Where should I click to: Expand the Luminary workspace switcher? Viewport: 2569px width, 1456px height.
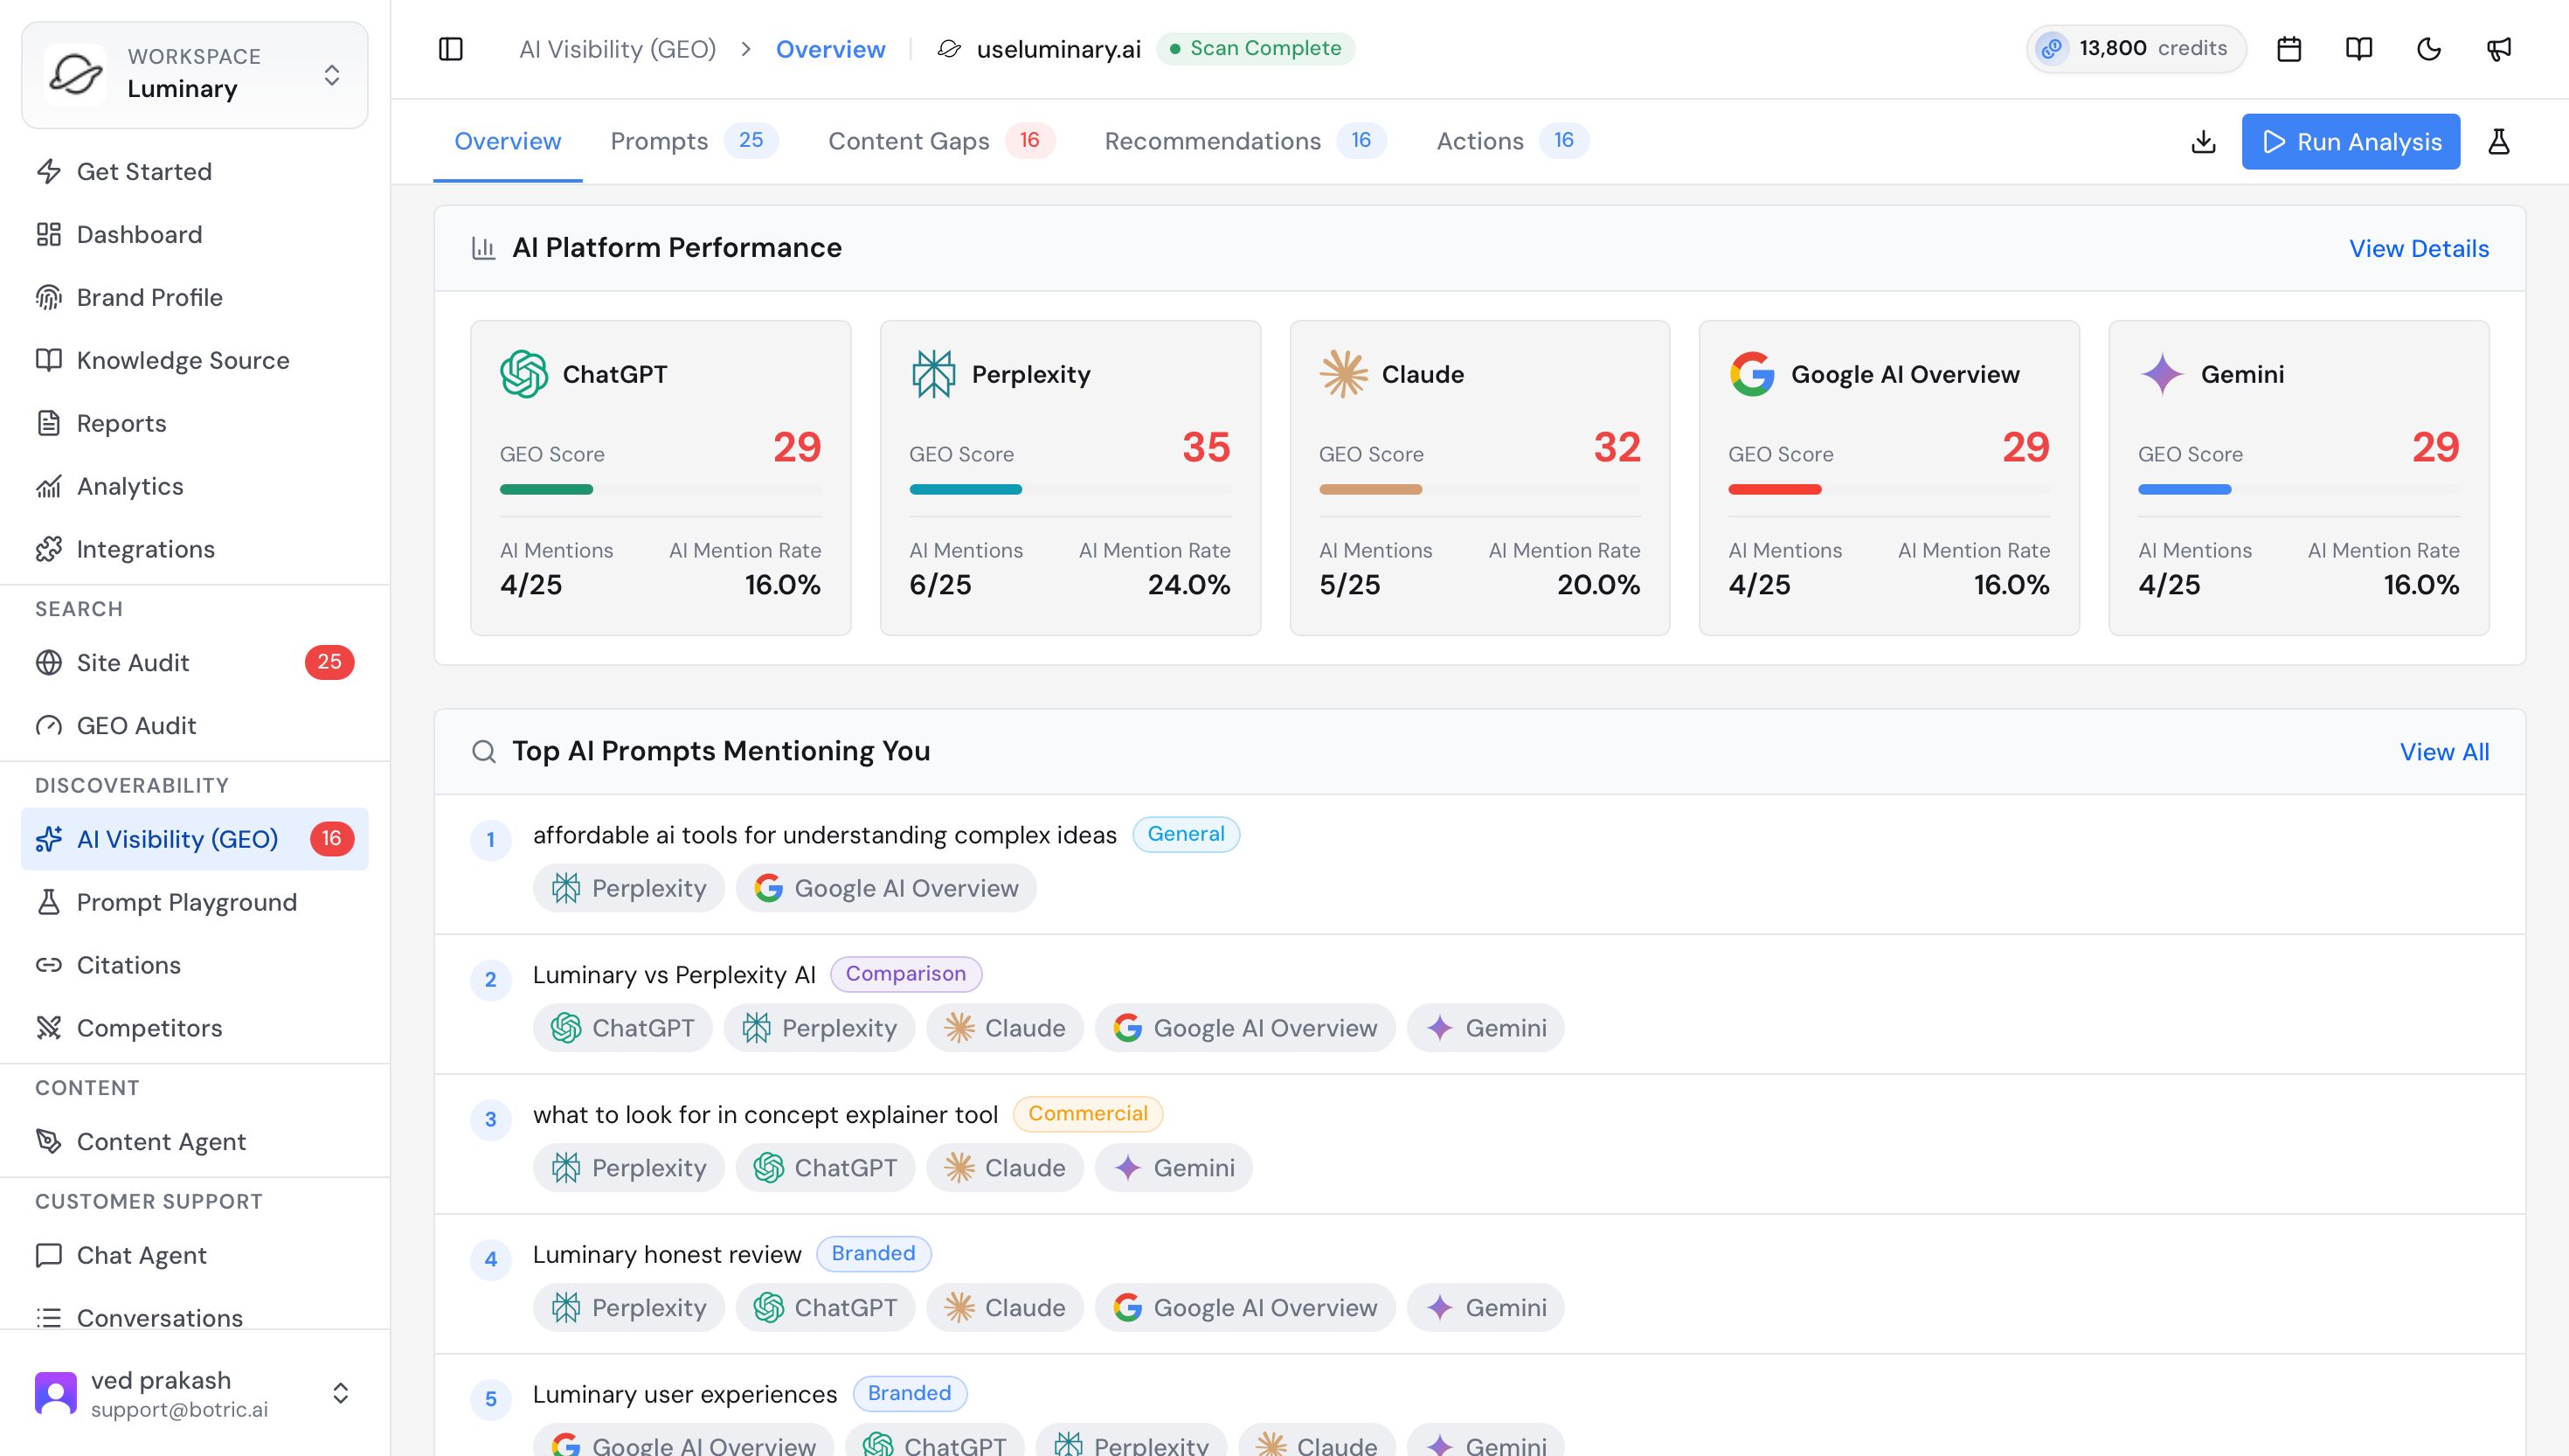195,75
